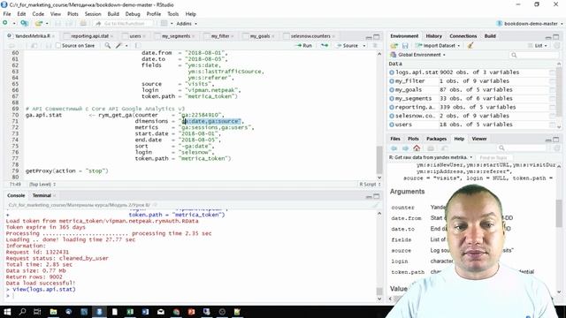Open the Import Dataset dropdown
The height and width of the screenshot is (318, 566).
click(438, 46)
